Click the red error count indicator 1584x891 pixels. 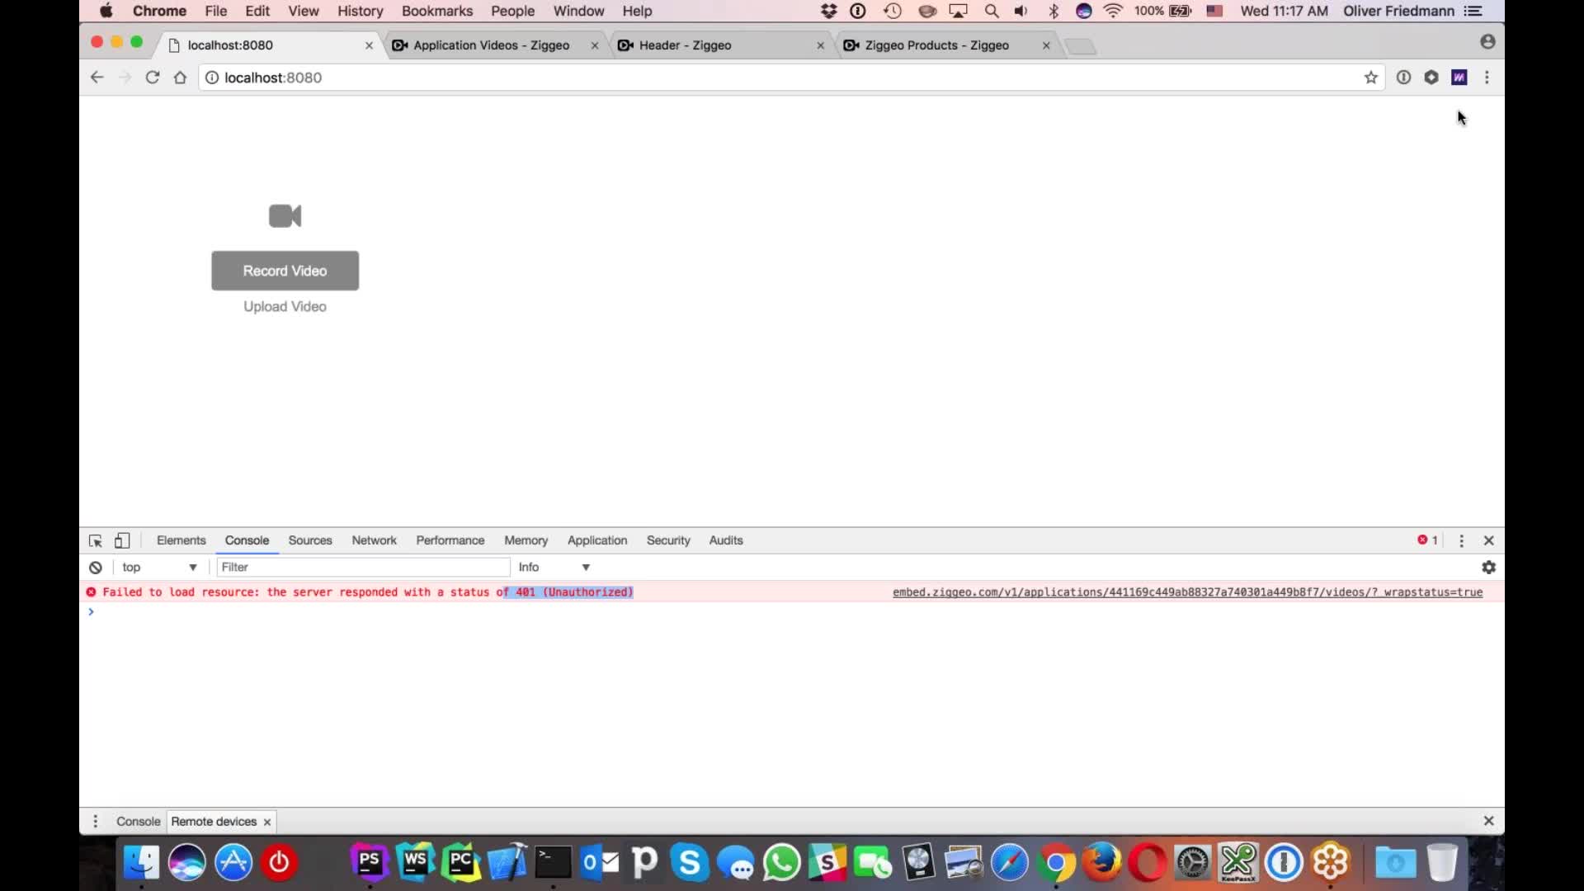click(x=1427, y=540)
